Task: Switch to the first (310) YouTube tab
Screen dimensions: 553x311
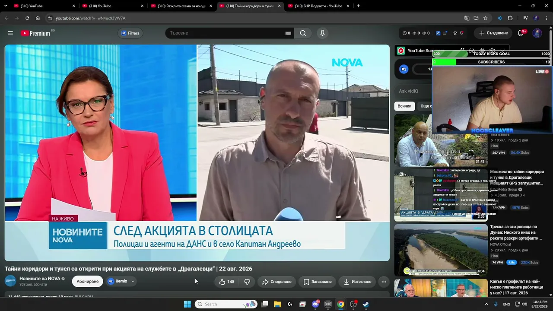Action: (45, 6)
